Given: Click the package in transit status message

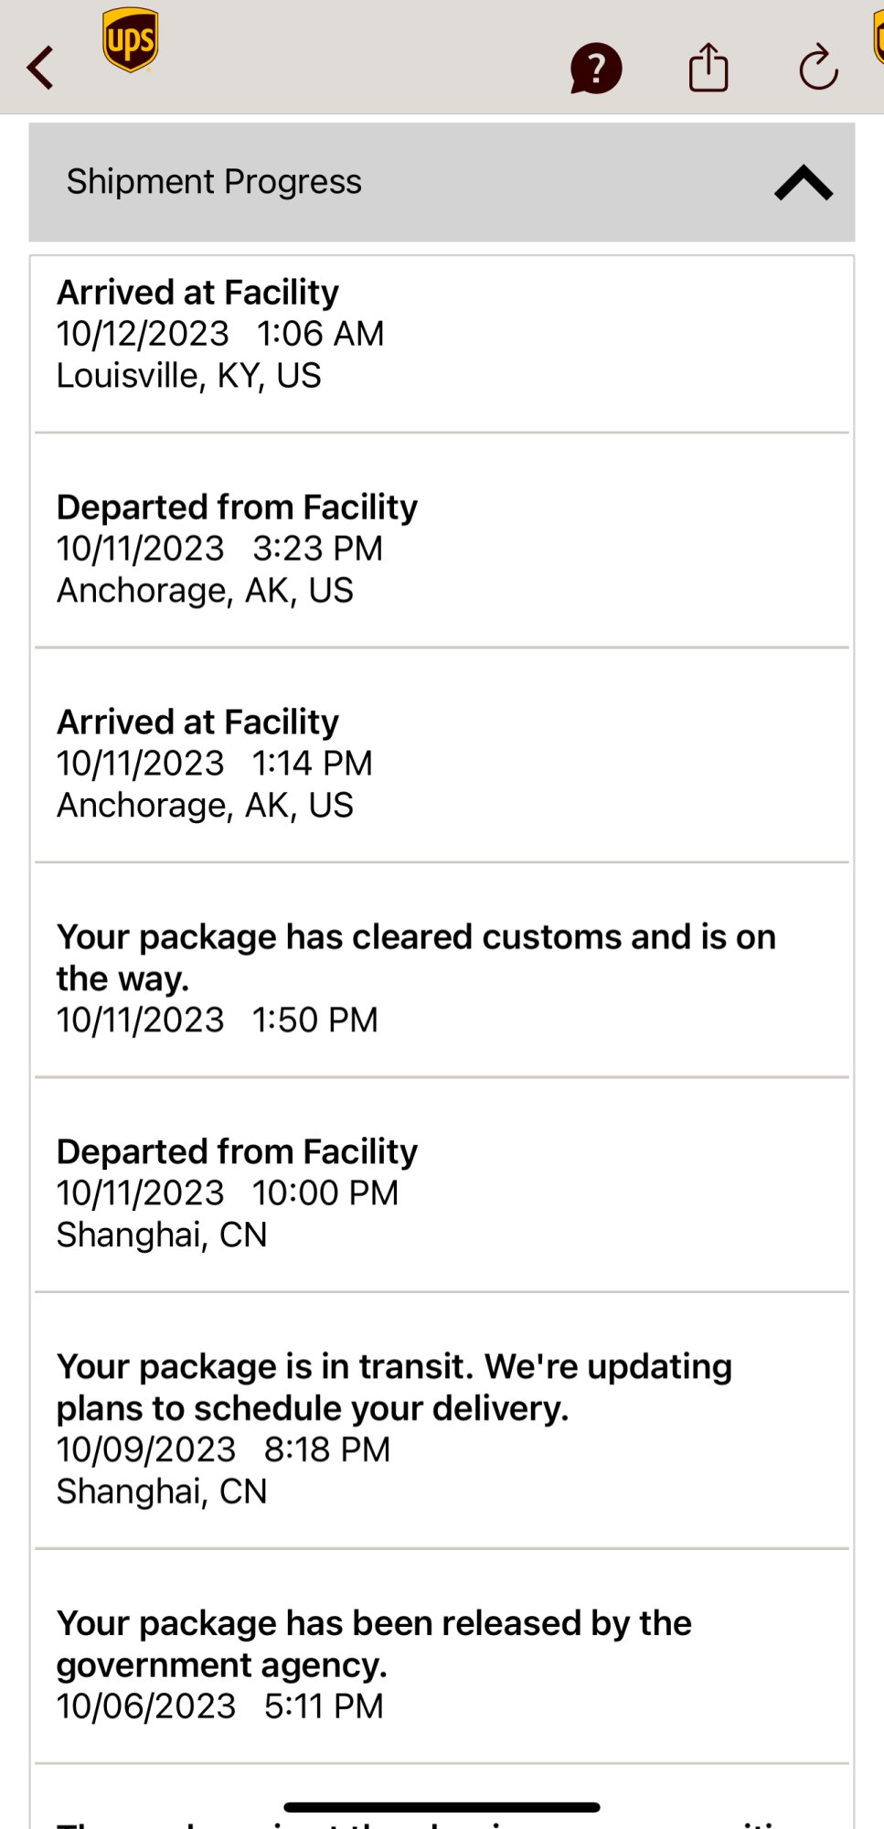Looking at the screenshot, I should point(394,1387).
